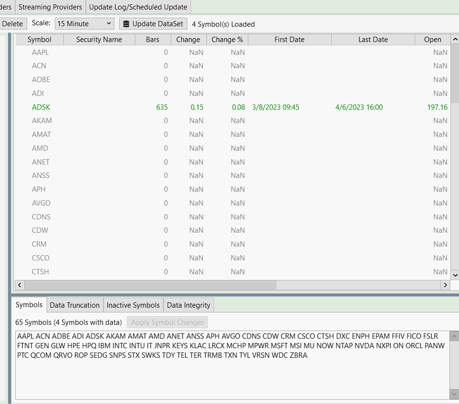Click the horizontal scroll left arrow
459x404 pixels.
point(20,285)
